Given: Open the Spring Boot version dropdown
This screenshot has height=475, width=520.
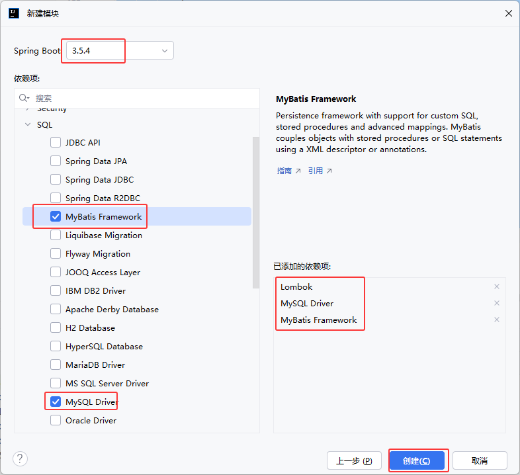Looking at the screenshot, I should [164, 51].
